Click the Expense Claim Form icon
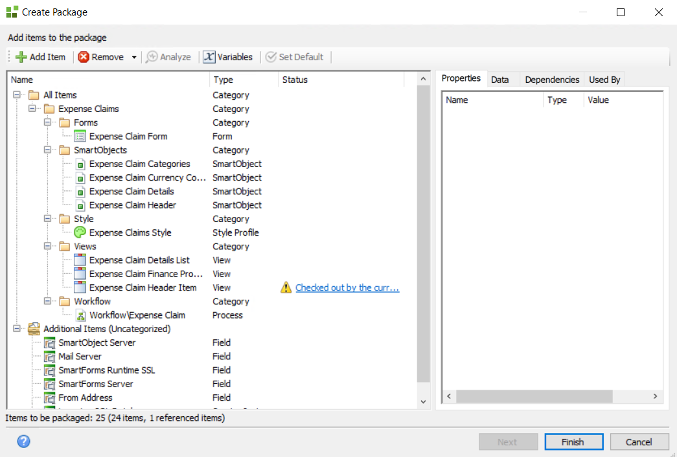Viewport: 677px width, 457px height. pos(80,137)
